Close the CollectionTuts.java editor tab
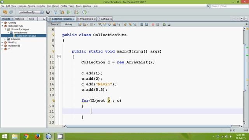The width and height of the screenshot is (249, 140). coord(73,19)
